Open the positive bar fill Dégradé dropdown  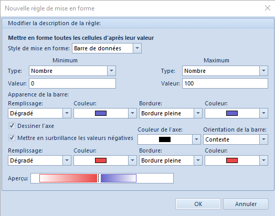39,113
